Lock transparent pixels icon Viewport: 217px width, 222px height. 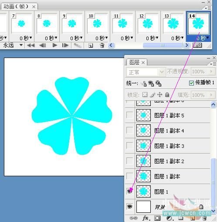[x=145, y=95]
